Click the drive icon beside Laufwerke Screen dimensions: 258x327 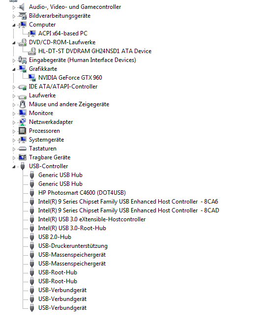point(23,96)
